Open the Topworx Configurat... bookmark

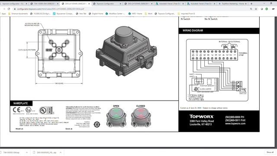coord(164,13)
